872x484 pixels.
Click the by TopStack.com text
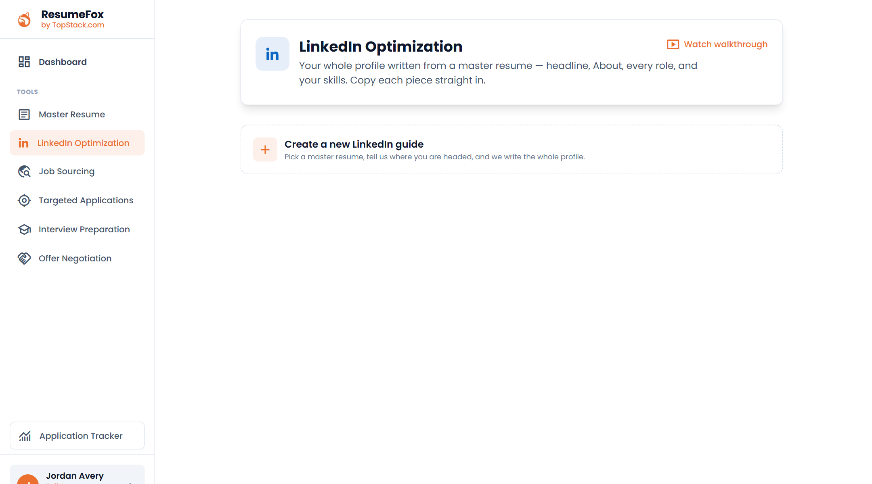pos(73,25)
